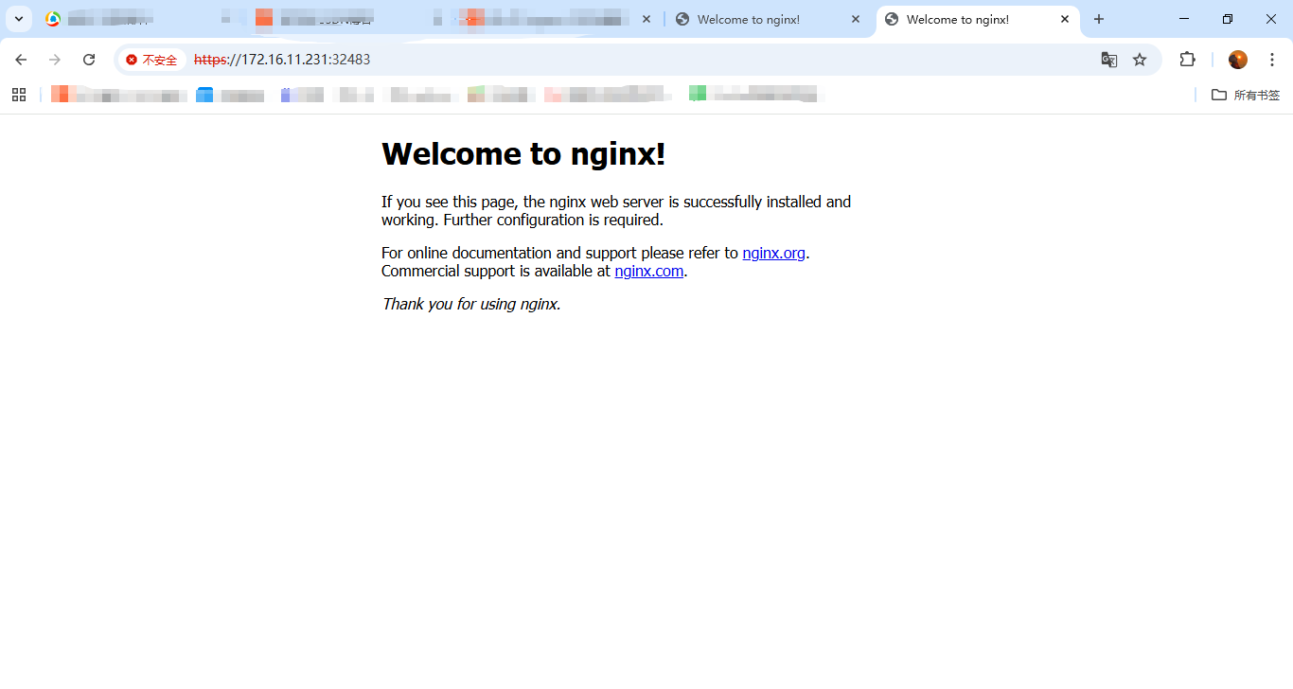
Task: Close the active Welcome to nginx! tab
Action: [x=1065, y=19]
